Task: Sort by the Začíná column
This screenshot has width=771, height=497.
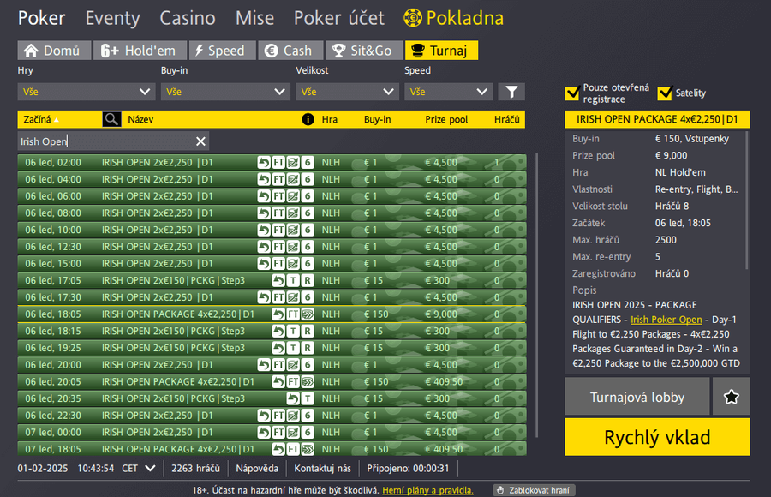Action: [x=41, y=119]
